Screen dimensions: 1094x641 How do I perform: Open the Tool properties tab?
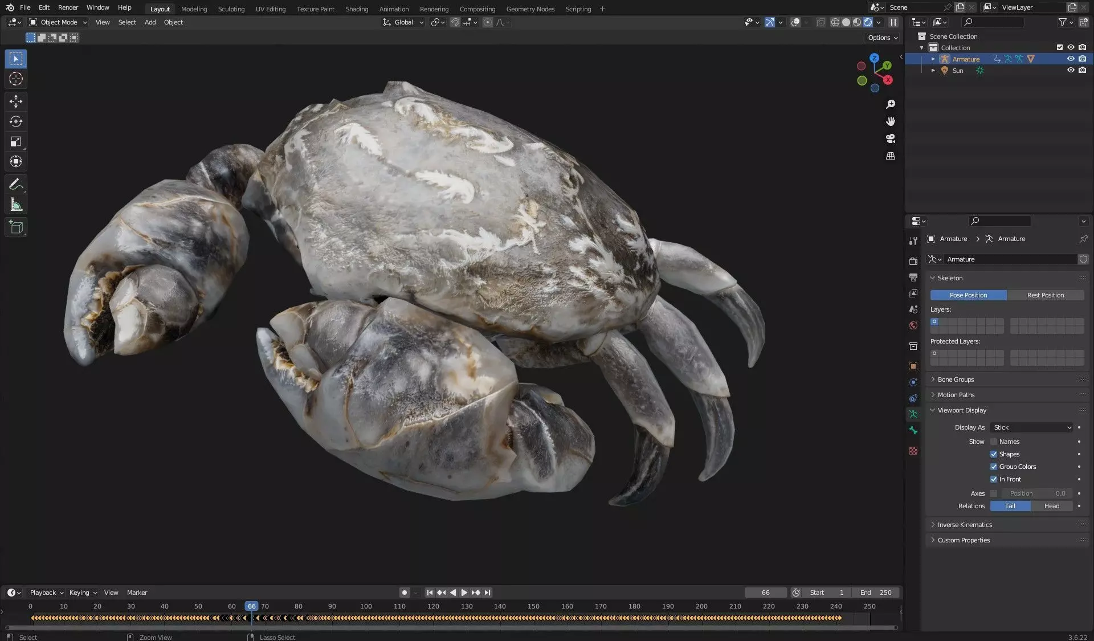click(913, 241)
